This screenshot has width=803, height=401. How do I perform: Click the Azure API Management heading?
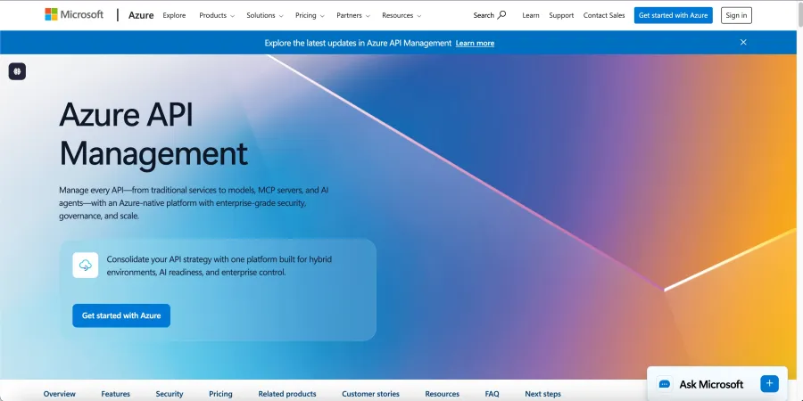pos(153,134)
